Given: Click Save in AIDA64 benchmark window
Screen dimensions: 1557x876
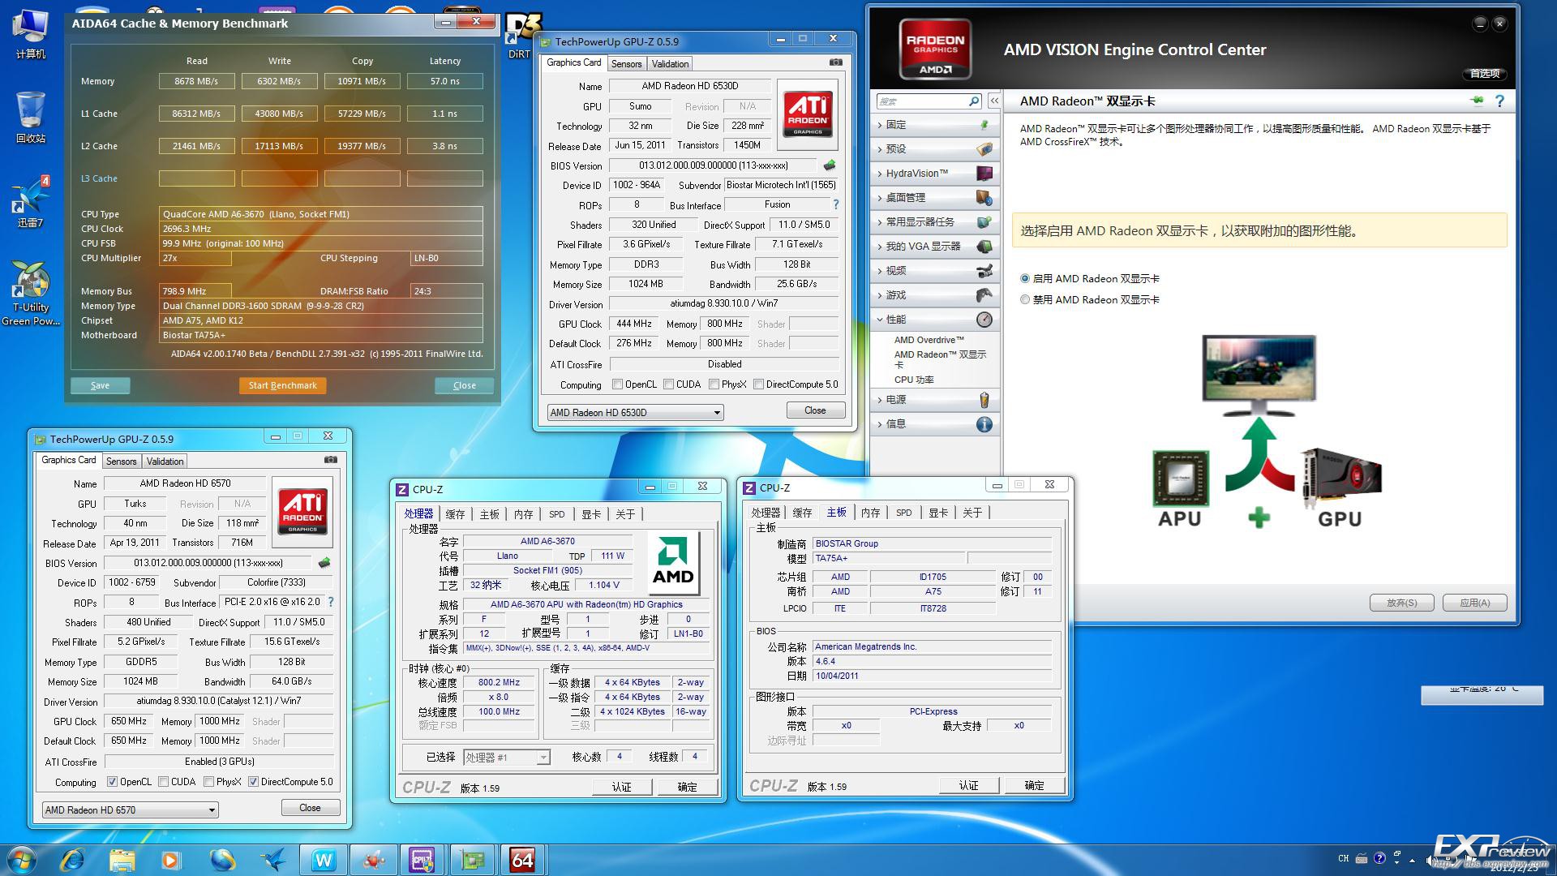Looking at the screenshot, I should pyautogui.click(x=100, y=385).
